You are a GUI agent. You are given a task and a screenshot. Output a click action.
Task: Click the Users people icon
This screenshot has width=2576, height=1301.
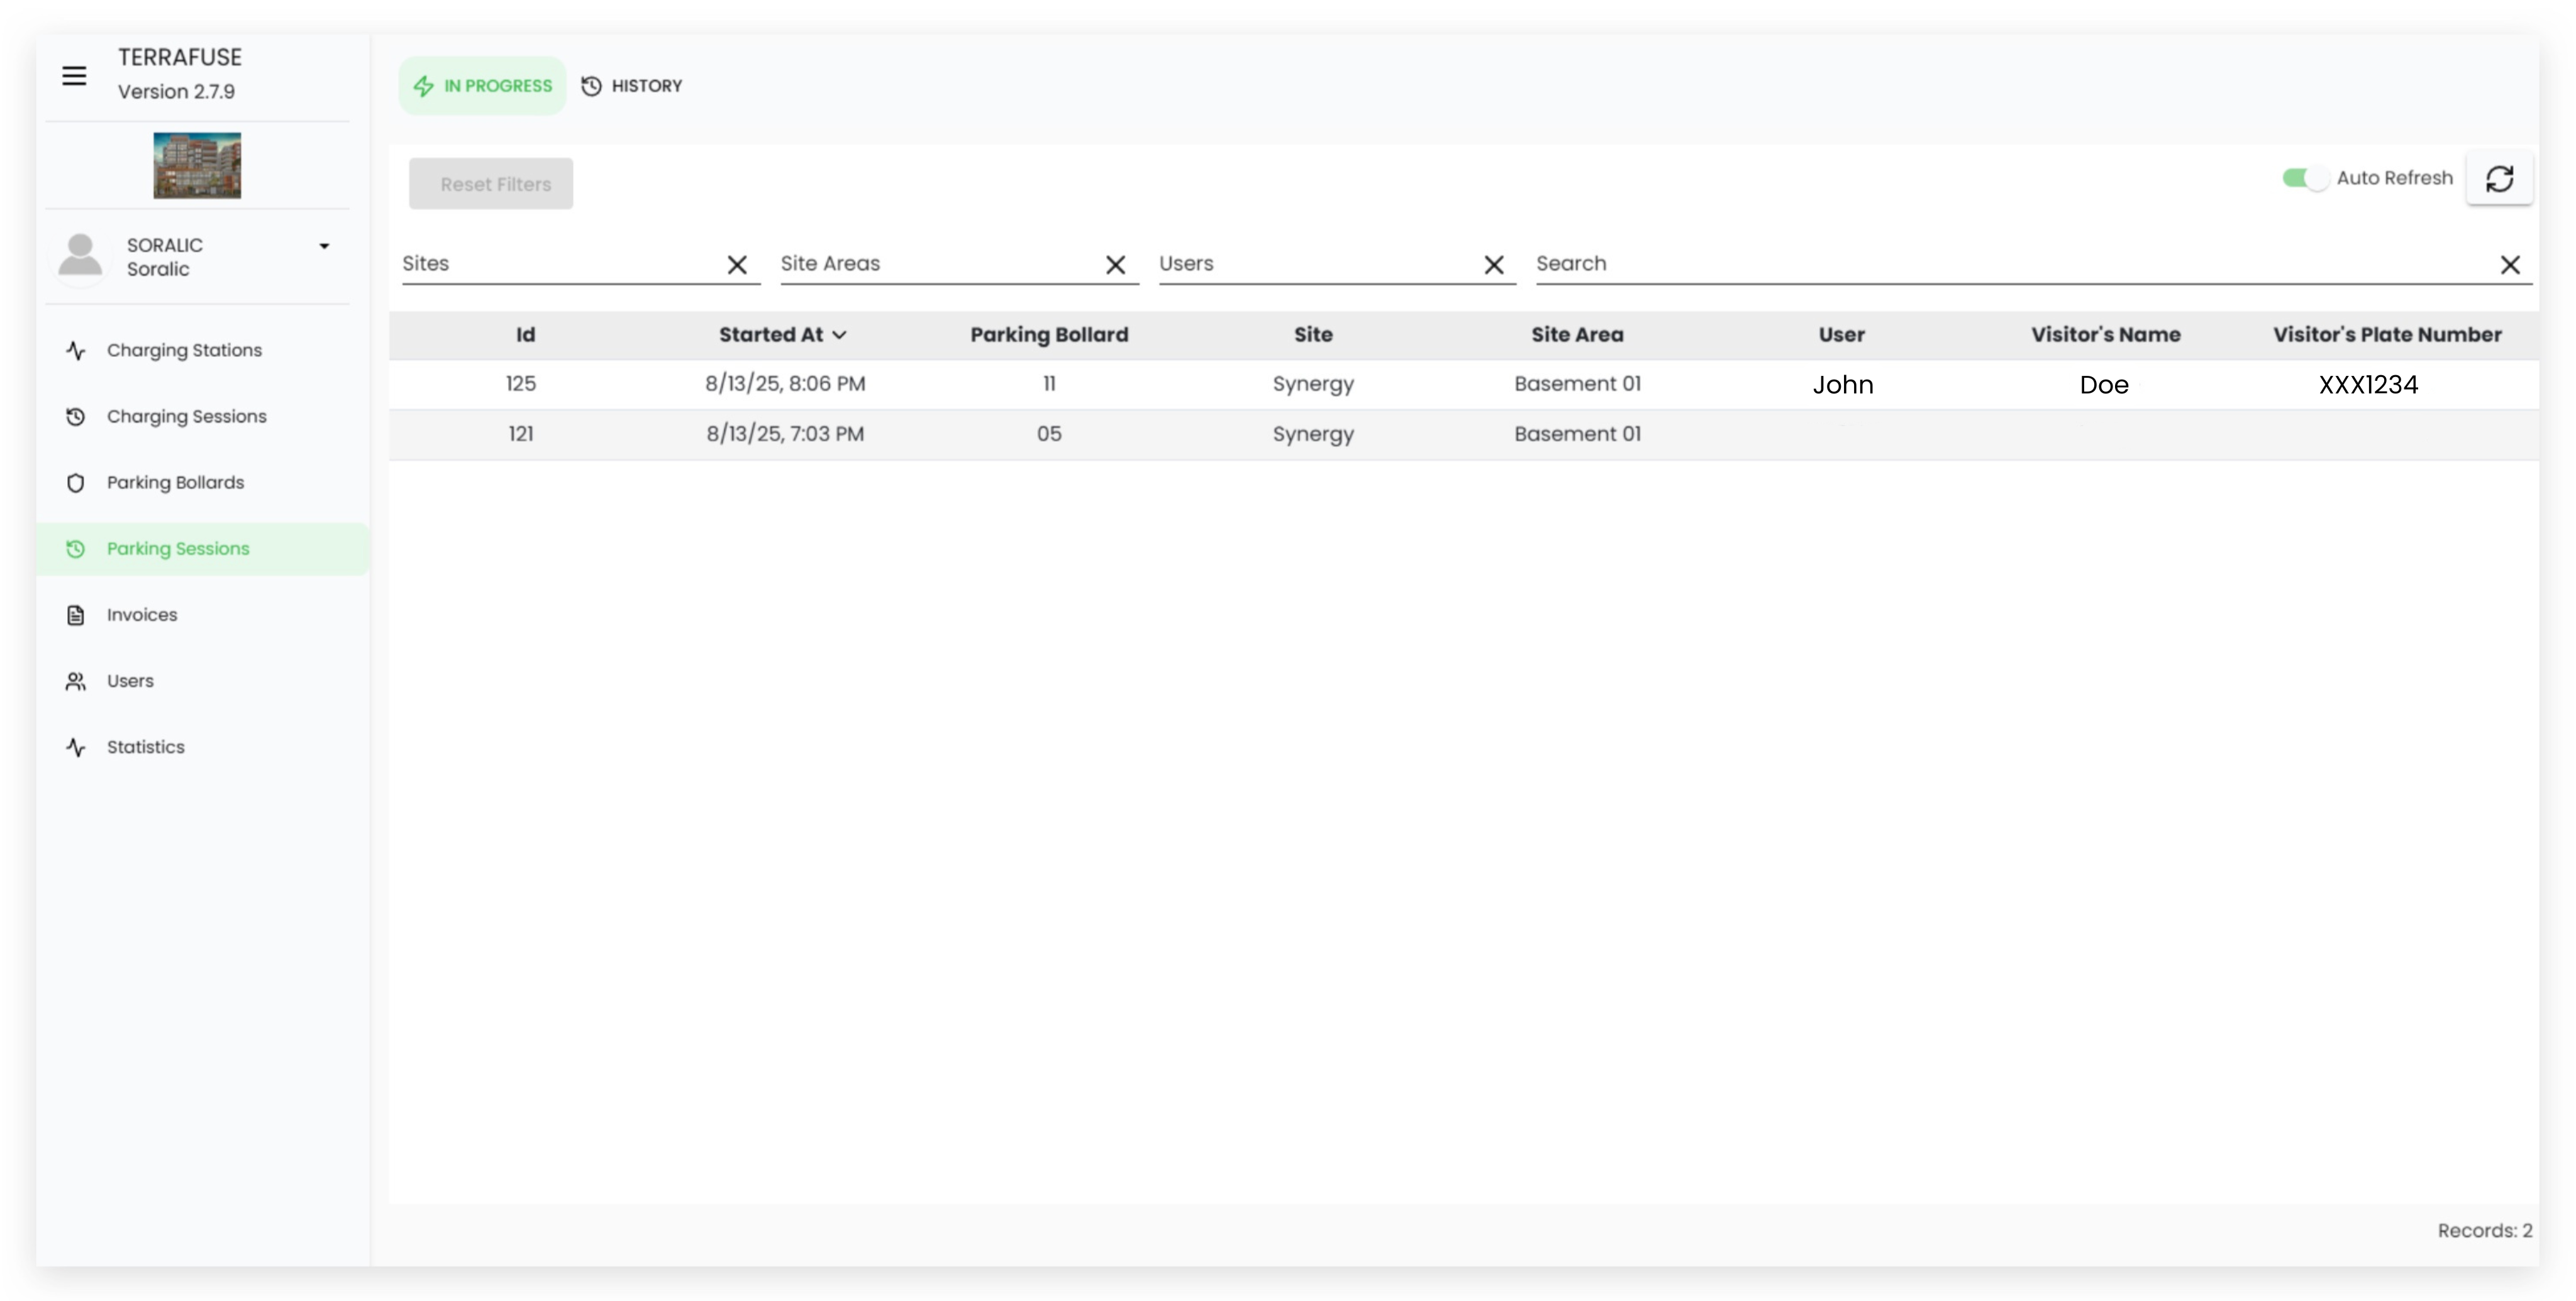(76, 681)
